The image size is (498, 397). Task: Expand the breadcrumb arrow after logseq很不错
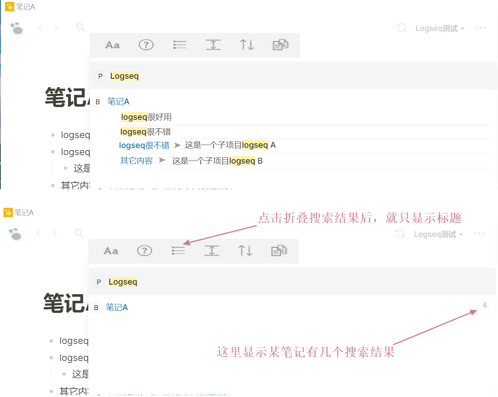coord(177,145)
